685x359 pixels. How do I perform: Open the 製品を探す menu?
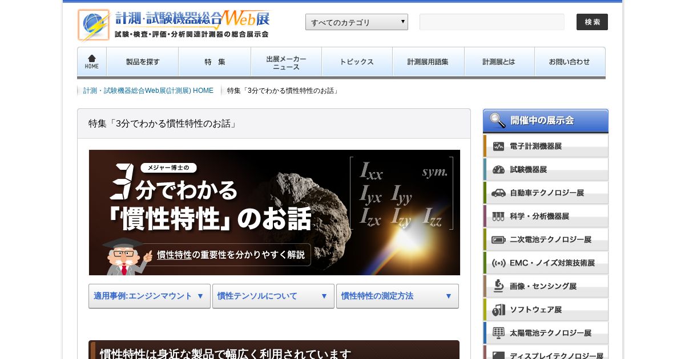click(x=143, y=62)
